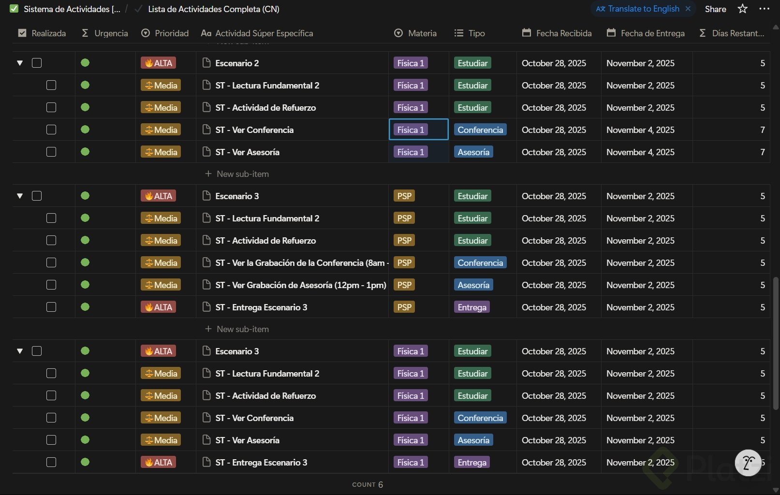Add New sub-item under PSP Escenario 3
Viewport: 780px width, 495px height.
click(237, 329)
